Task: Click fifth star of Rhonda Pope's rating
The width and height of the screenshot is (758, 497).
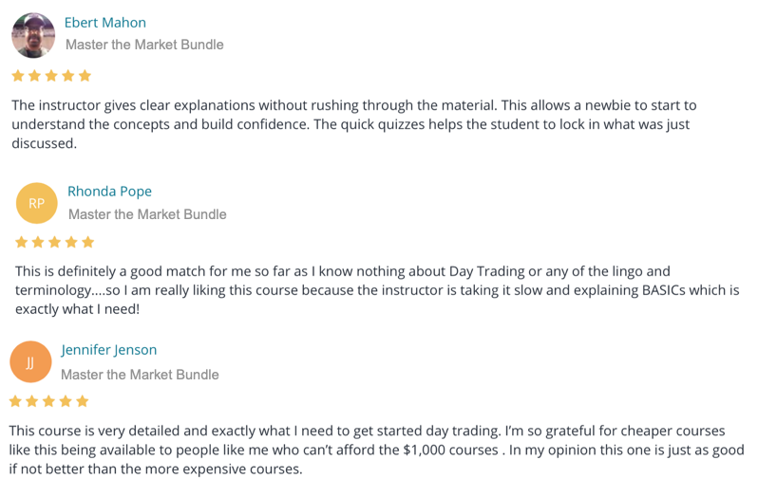Action: point(88,242)
